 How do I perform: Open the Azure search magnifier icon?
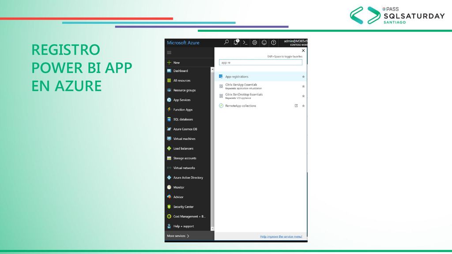coord(226,42)
